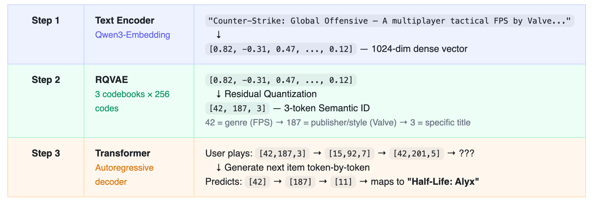Click the dense vector code in Step 1
Viewport: 596px width, 205px height.
[x=281, y=49]
